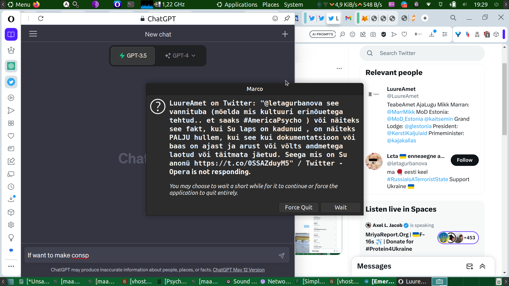Switch to the active Twitter tab labeled L
Viewport: 509px width, 286px height.
[x=333, y=18]
